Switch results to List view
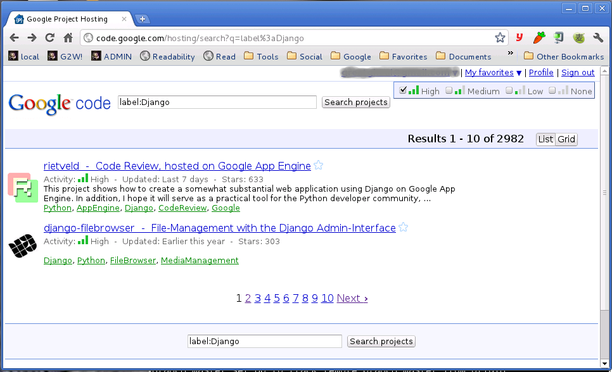This screenshot has width=612, height=372. 545,139
